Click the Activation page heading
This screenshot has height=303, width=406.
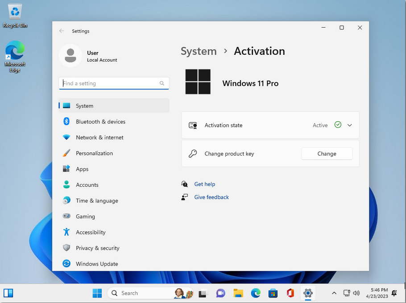(x=260, y=51)
